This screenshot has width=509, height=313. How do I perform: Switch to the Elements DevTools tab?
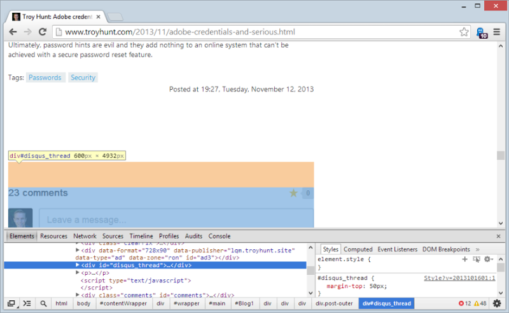click(x=22, y=236)
